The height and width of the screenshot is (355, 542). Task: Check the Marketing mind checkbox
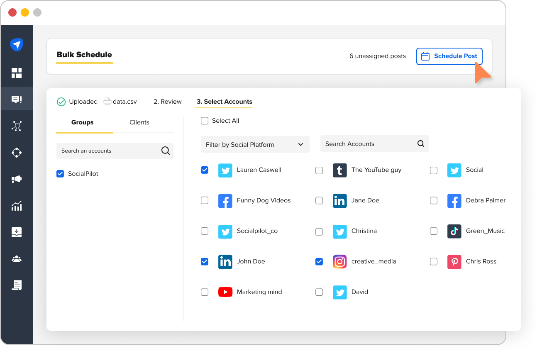click(x=205, y=292)
